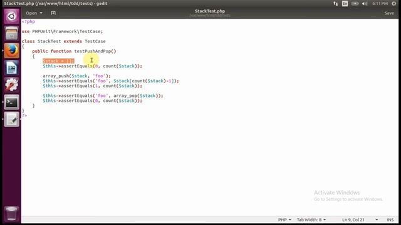The width and height of the screenshot is (401, 225).
Task: Click the array_pop($stack) assertion line
Action: (103, 96)
